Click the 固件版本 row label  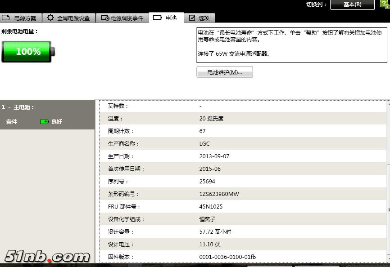(x=121, y=257)
